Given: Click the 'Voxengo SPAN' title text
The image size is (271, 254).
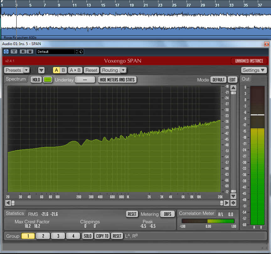Looking at the screenshot, I should click(x=123, y=61).
